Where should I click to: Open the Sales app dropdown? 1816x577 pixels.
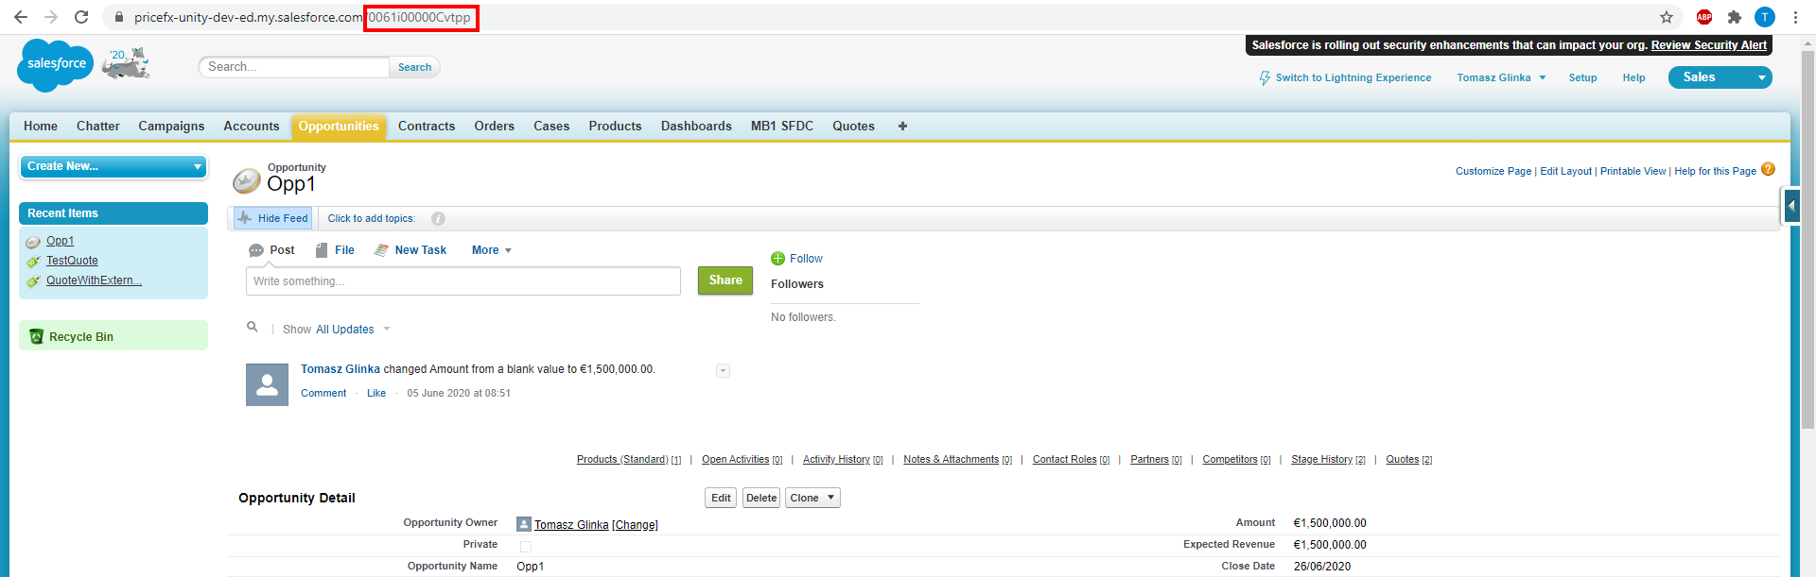click(1720, 77)
